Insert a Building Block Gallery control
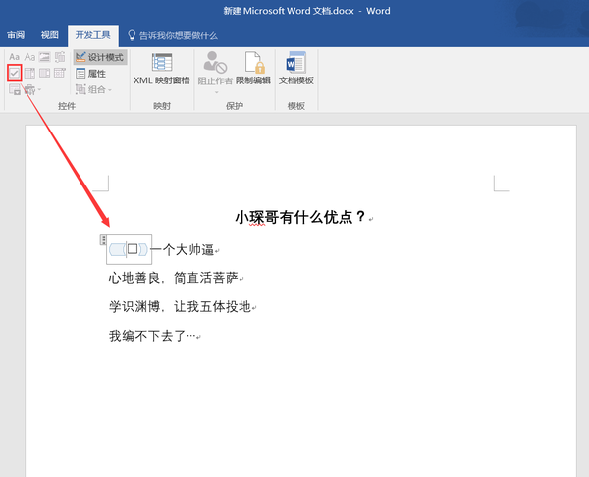Viewport: 589px width, 477px height. (60, 58)
